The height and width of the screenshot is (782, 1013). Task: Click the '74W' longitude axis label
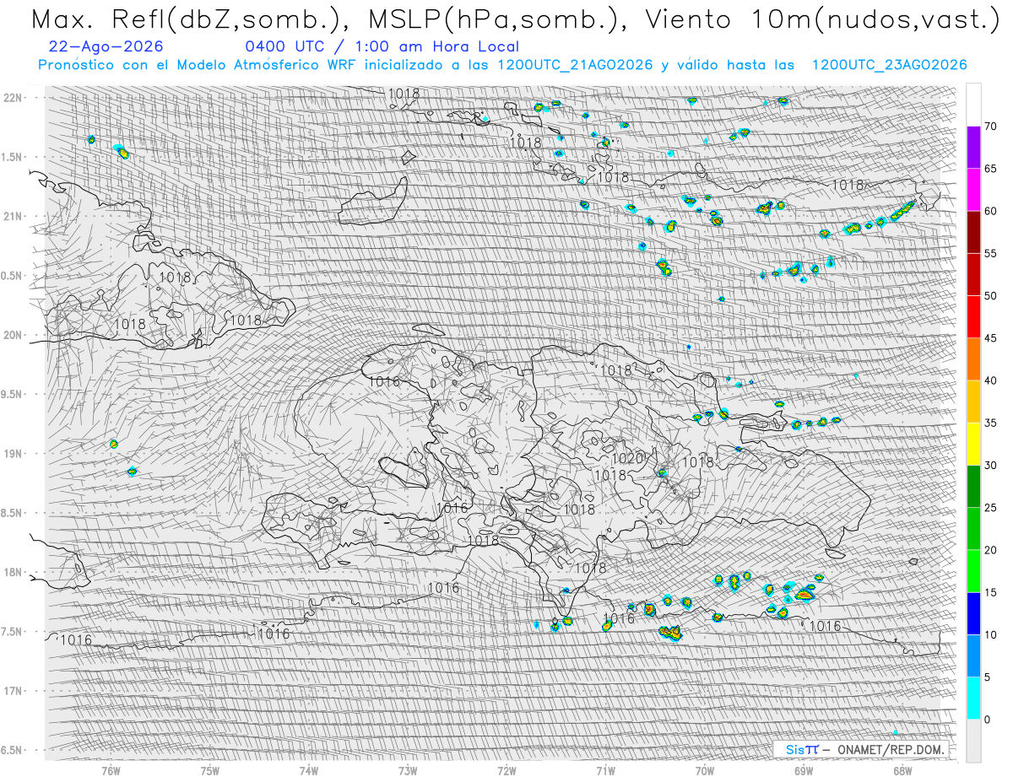309,771
